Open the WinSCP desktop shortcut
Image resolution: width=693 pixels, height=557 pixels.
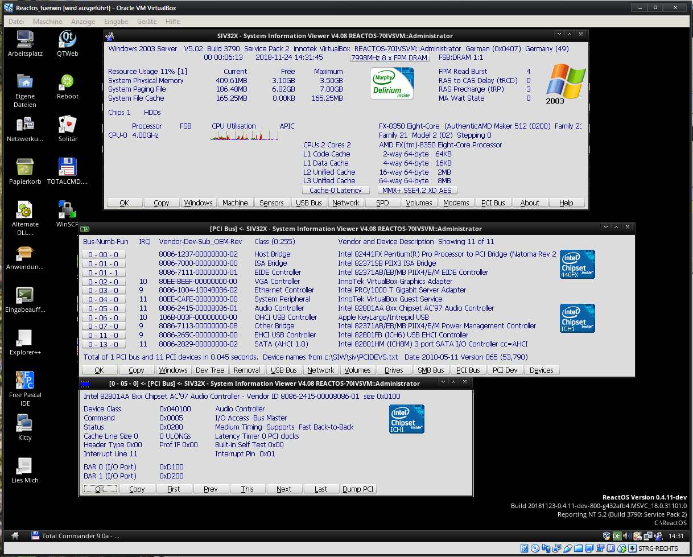coord(68,210)
